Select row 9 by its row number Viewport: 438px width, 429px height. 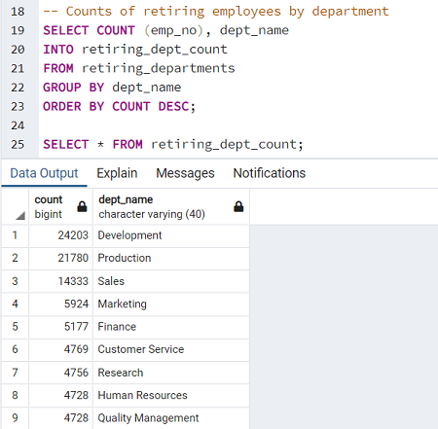click(x=15, y=418)
